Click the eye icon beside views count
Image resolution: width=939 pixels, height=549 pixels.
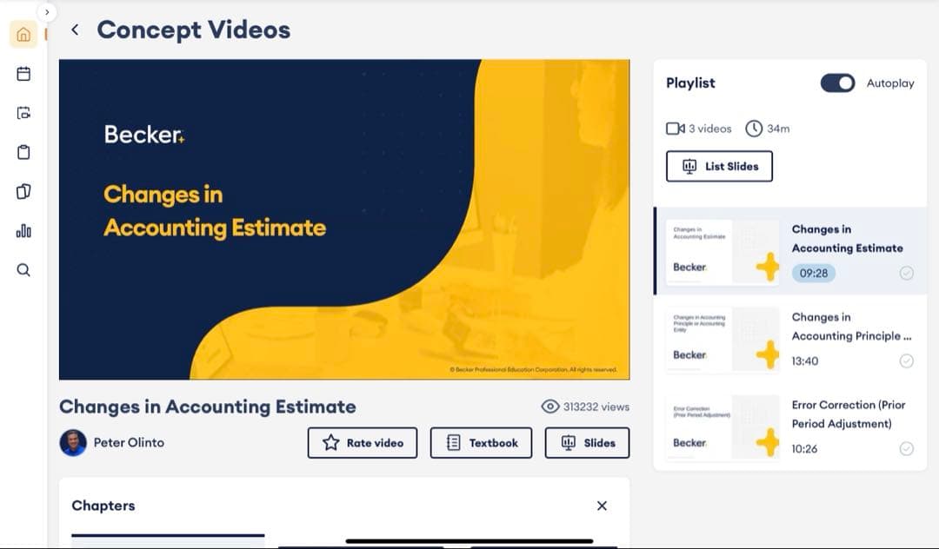[x=549, y=407]
